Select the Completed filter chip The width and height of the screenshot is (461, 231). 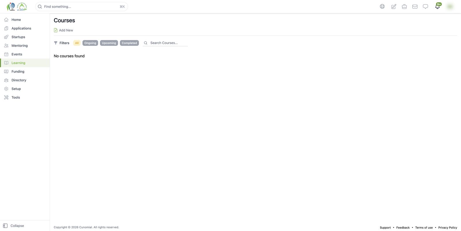129,43
